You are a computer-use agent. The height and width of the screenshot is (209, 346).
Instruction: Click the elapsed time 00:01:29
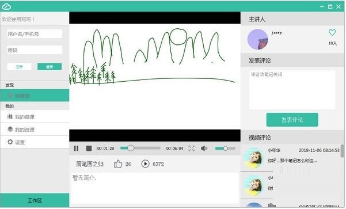point(106,149)
